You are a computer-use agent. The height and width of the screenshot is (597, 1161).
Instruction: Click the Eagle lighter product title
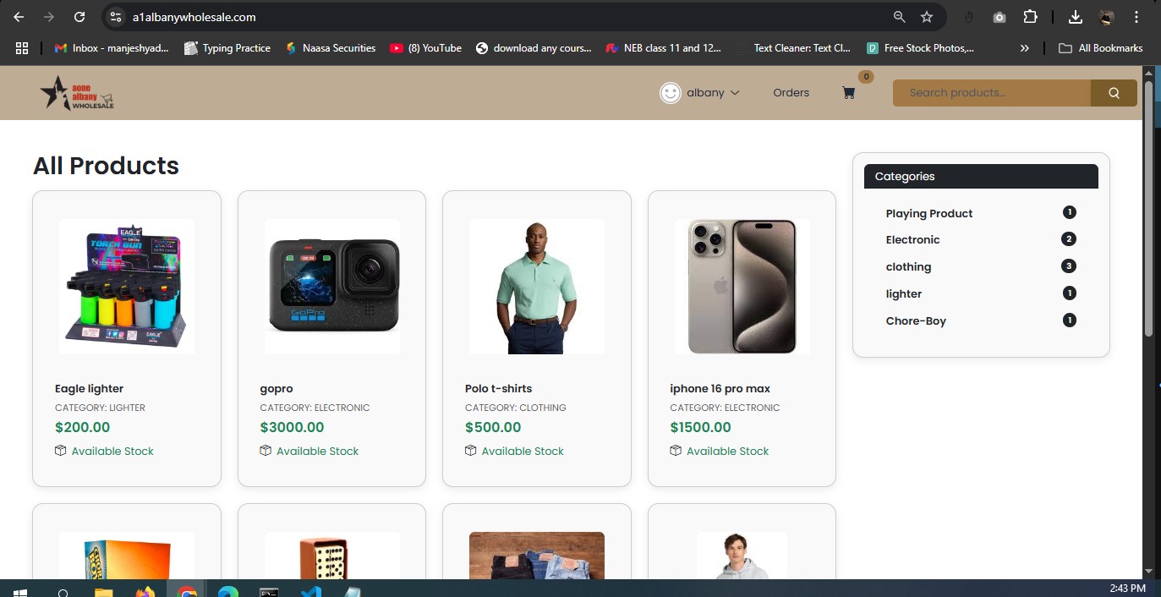tap(89, 389)
